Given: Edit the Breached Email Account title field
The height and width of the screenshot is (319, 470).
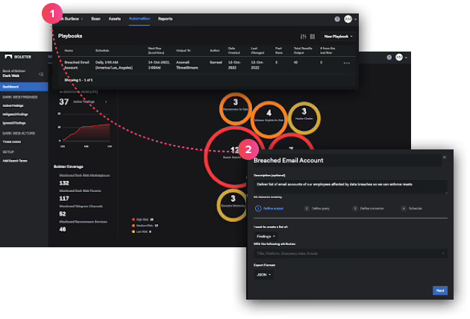Looking at the screenshot, I should (x=347, y=161).
